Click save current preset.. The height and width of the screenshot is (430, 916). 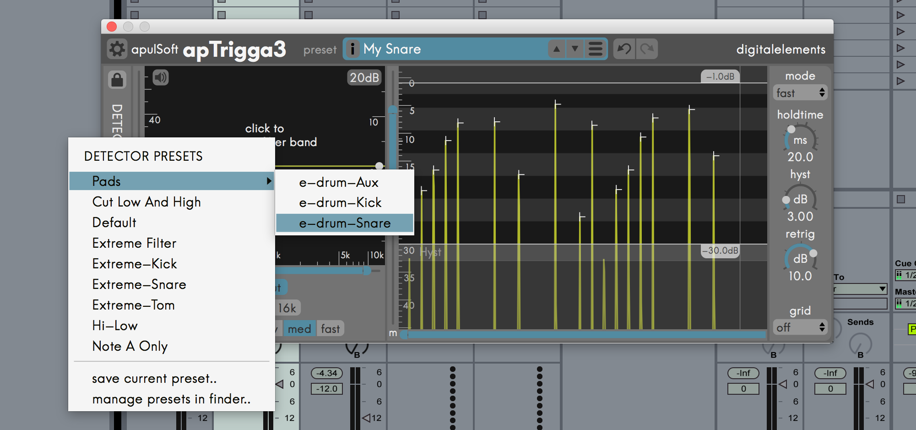(x=154, y=379)
